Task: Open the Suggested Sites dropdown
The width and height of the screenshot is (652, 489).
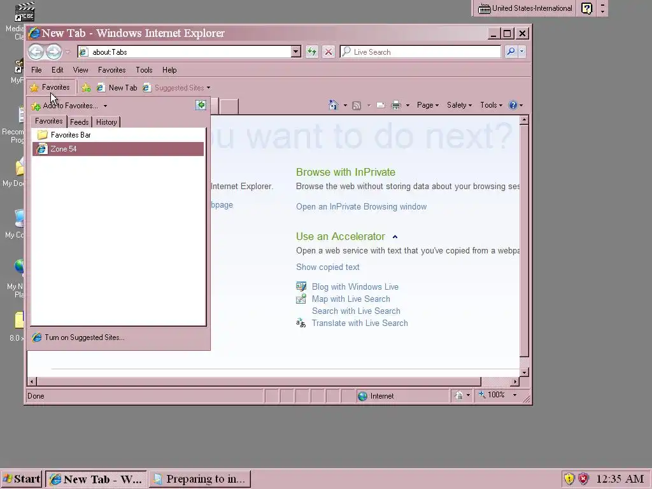Action: [177, 88]
